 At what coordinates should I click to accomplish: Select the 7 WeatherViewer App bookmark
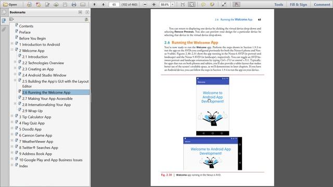(x=36, y=142)
